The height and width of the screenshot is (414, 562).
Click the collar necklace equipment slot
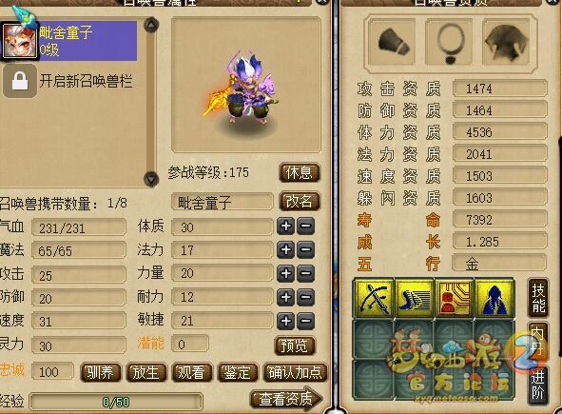[449, 43]
